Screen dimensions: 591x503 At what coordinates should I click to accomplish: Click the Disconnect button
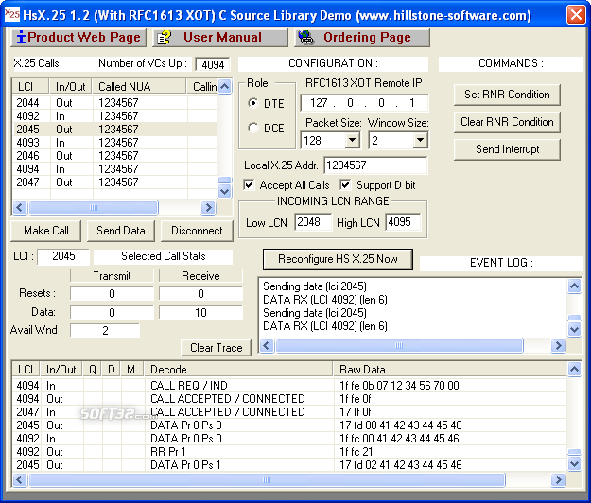tap(197, 231)
